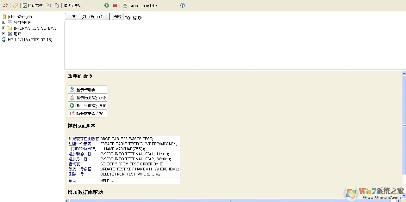The width and height of the screenshot is (406, 202).
Task: Open help with the question mark icon
Action: point(183,5)
